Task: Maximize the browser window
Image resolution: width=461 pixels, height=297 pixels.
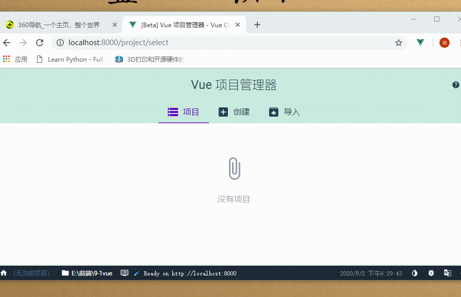Action: 437,19
